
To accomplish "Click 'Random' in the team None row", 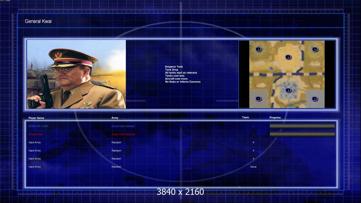I will click(116, 167).
